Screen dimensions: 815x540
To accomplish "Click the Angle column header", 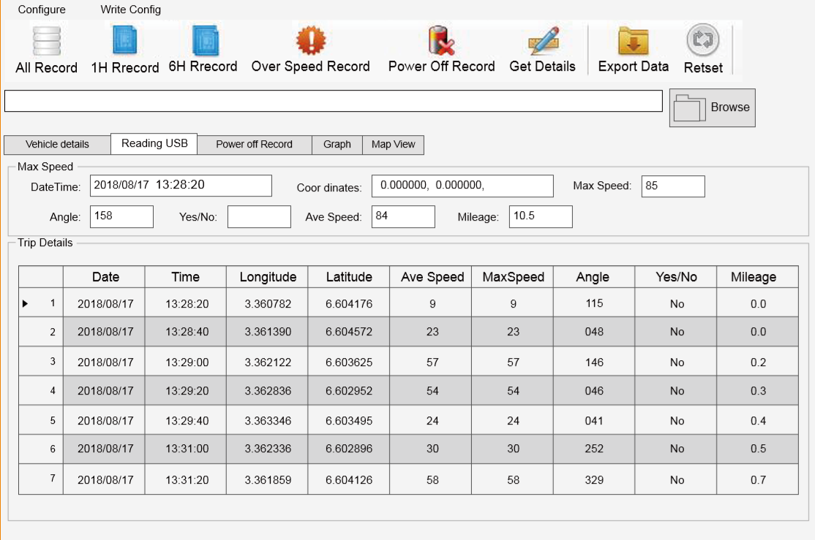I will [x=594, y=277].
